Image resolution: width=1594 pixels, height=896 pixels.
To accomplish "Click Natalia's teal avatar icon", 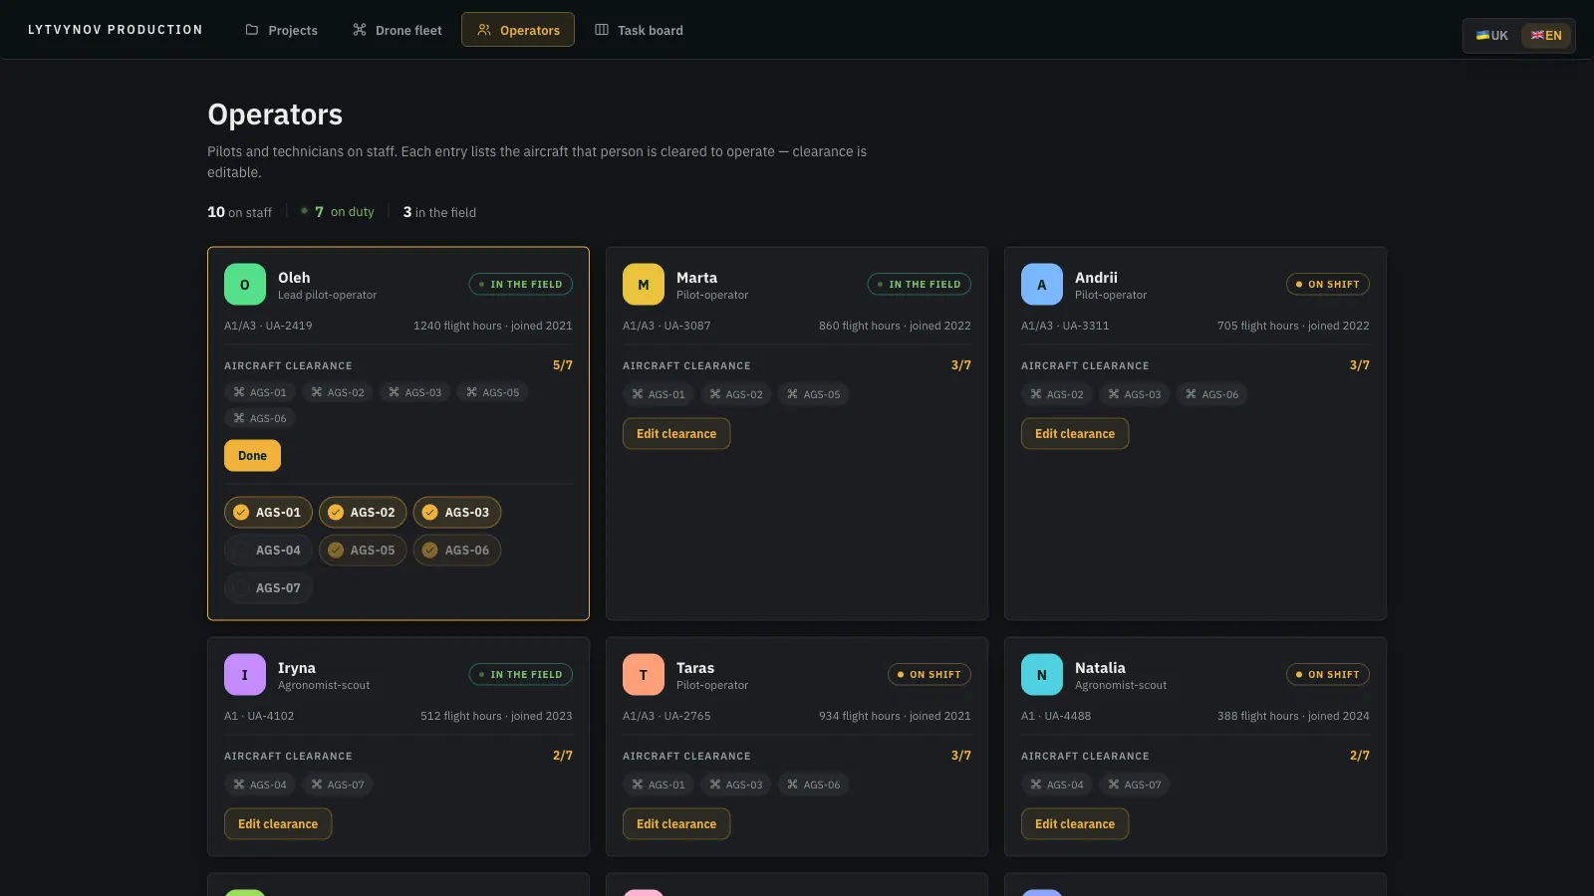I will click(x=1042, y=675).
